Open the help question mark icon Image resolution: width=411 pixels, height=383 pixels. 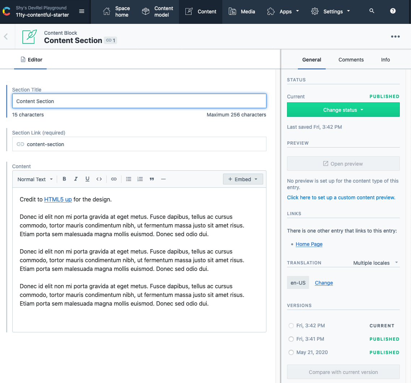click(x=393, y=11)
